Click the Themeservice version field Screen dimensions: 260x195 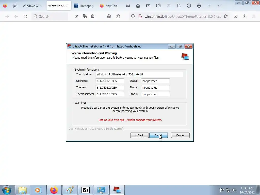(110, 94)
